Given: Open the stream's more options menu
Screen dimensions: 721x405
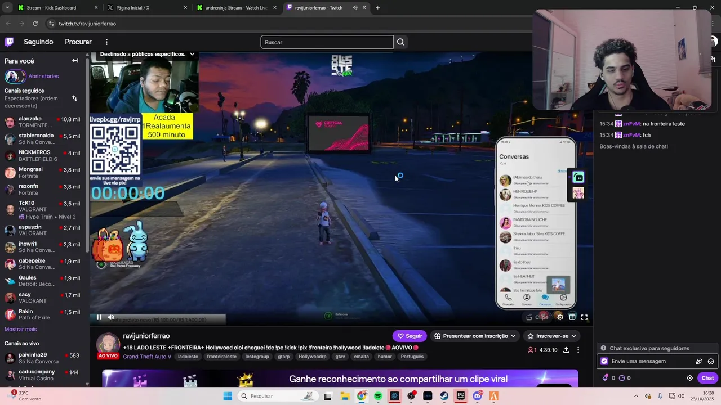Looking at the screenshot, I should 578,350.
